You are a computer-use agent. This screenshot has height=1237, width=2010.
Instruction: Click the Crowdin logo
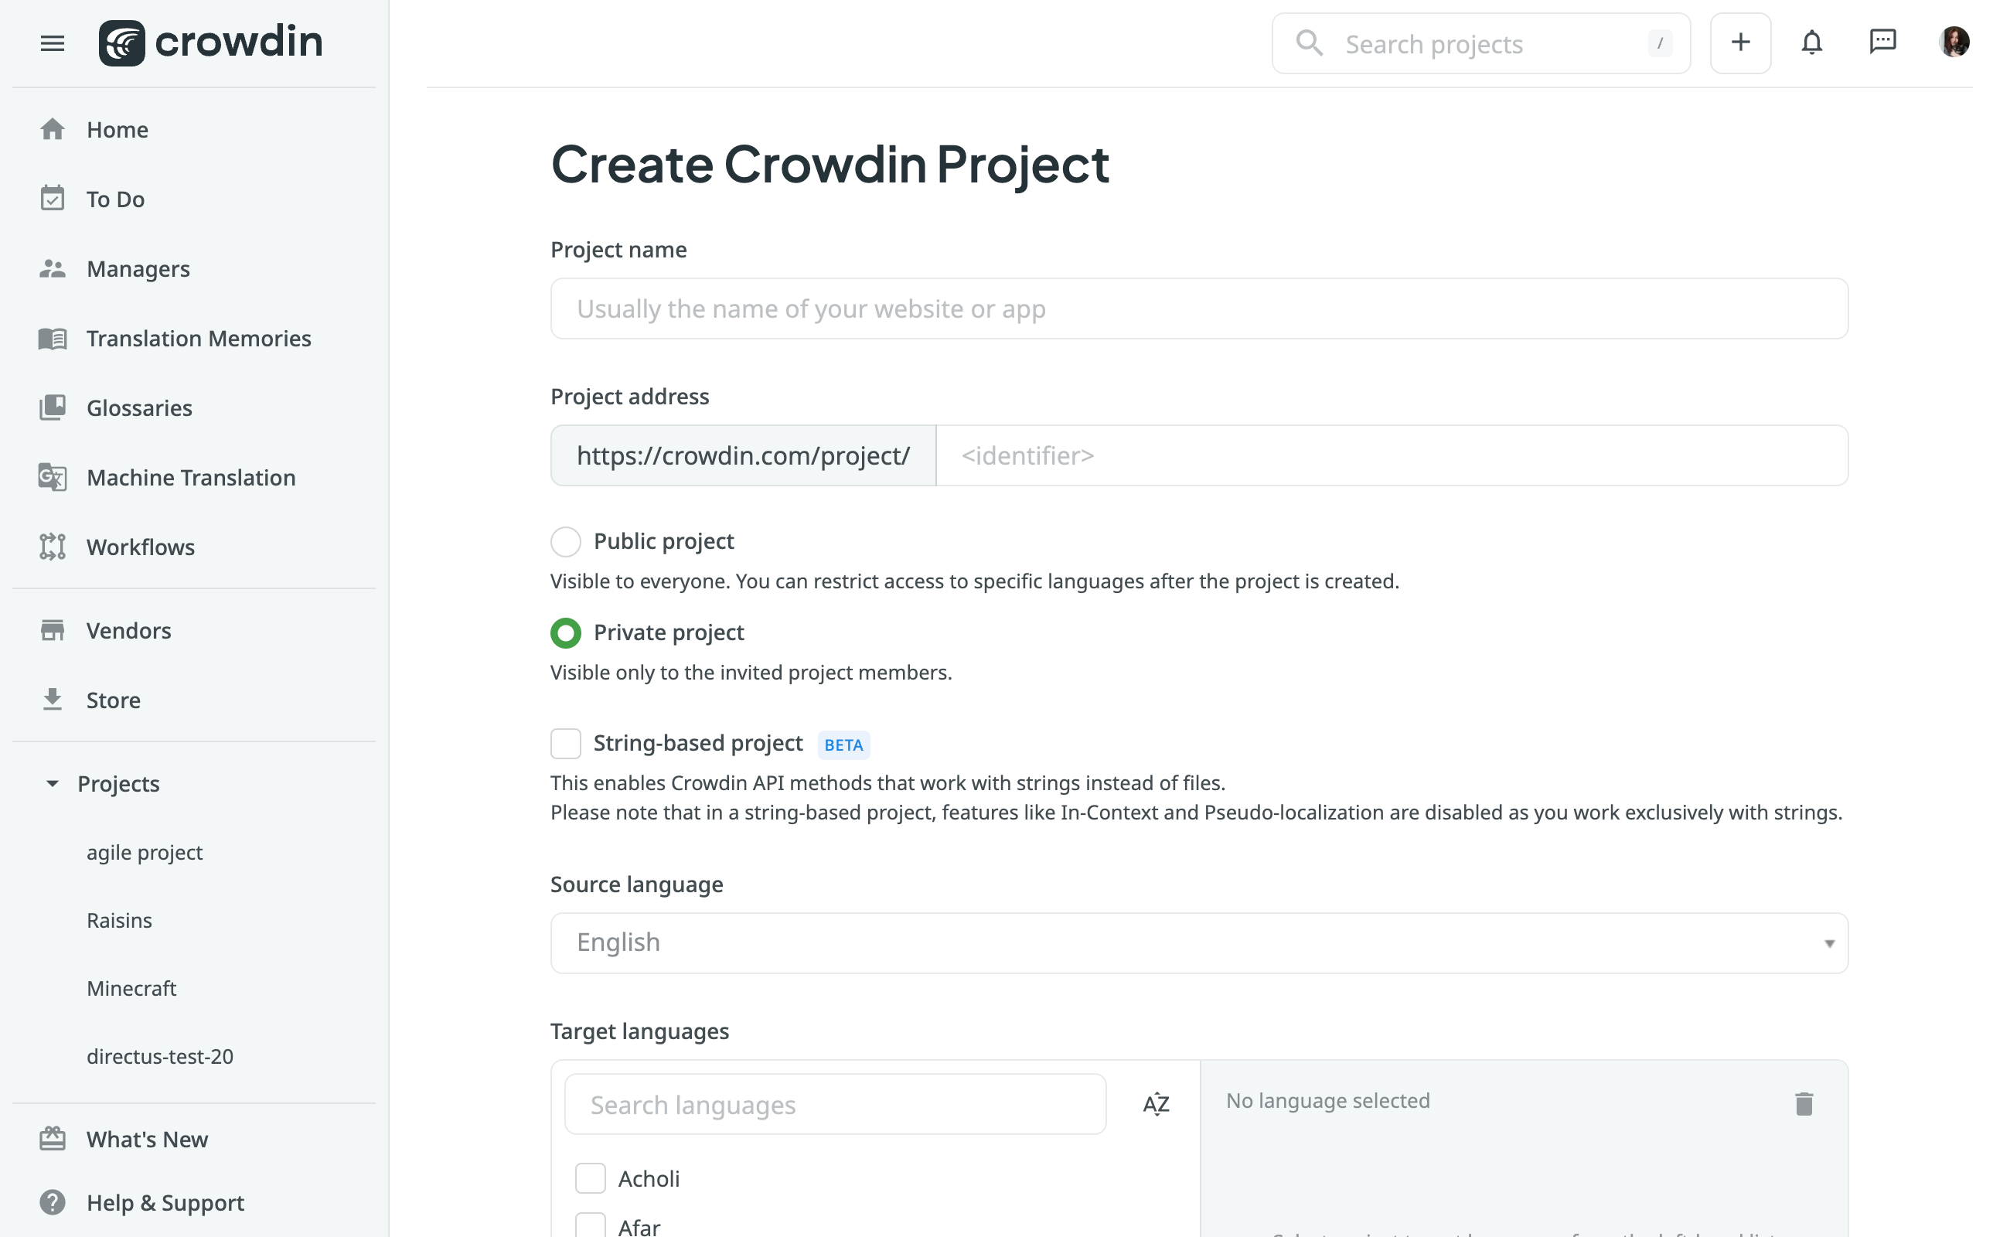pos(211,43)
